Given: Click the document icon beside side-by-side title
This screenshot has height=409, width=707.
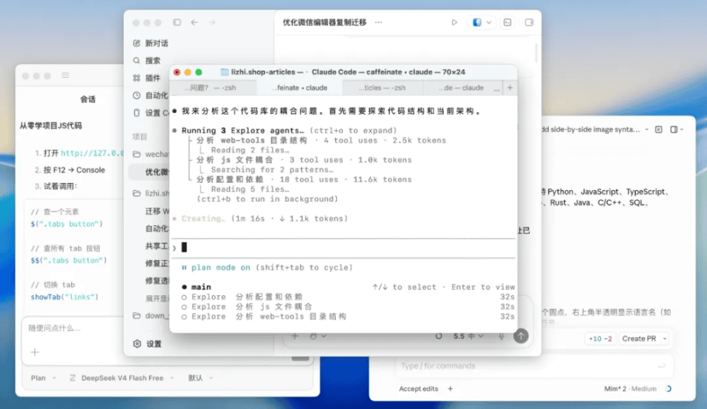Looking at the screenshot, I should tap(659, 129).
